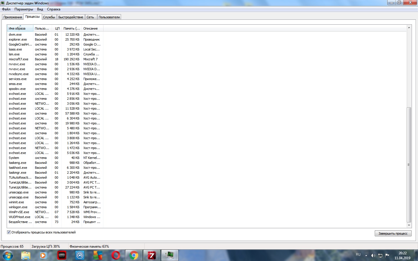Open the Sound Blaster taskbar icon
418x261 pixels.
tap(62, 255)
